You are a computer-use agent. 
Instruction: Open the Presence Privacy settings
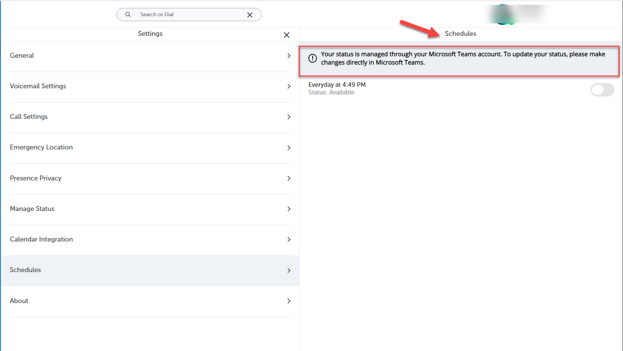click(36, 178)
